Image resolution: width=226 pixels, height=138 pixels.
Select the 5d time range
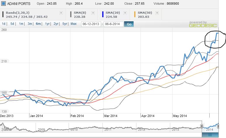pos(12,24)
